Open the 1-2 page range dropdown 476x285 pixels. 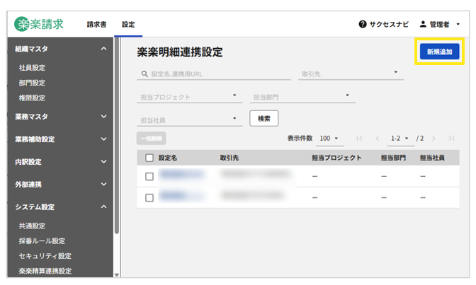click(x=400, y=139)
